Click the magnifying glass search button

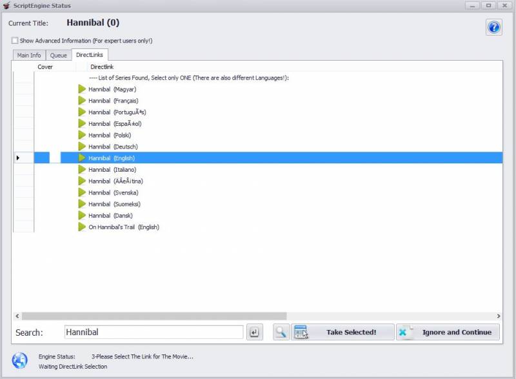click(281, 332)
